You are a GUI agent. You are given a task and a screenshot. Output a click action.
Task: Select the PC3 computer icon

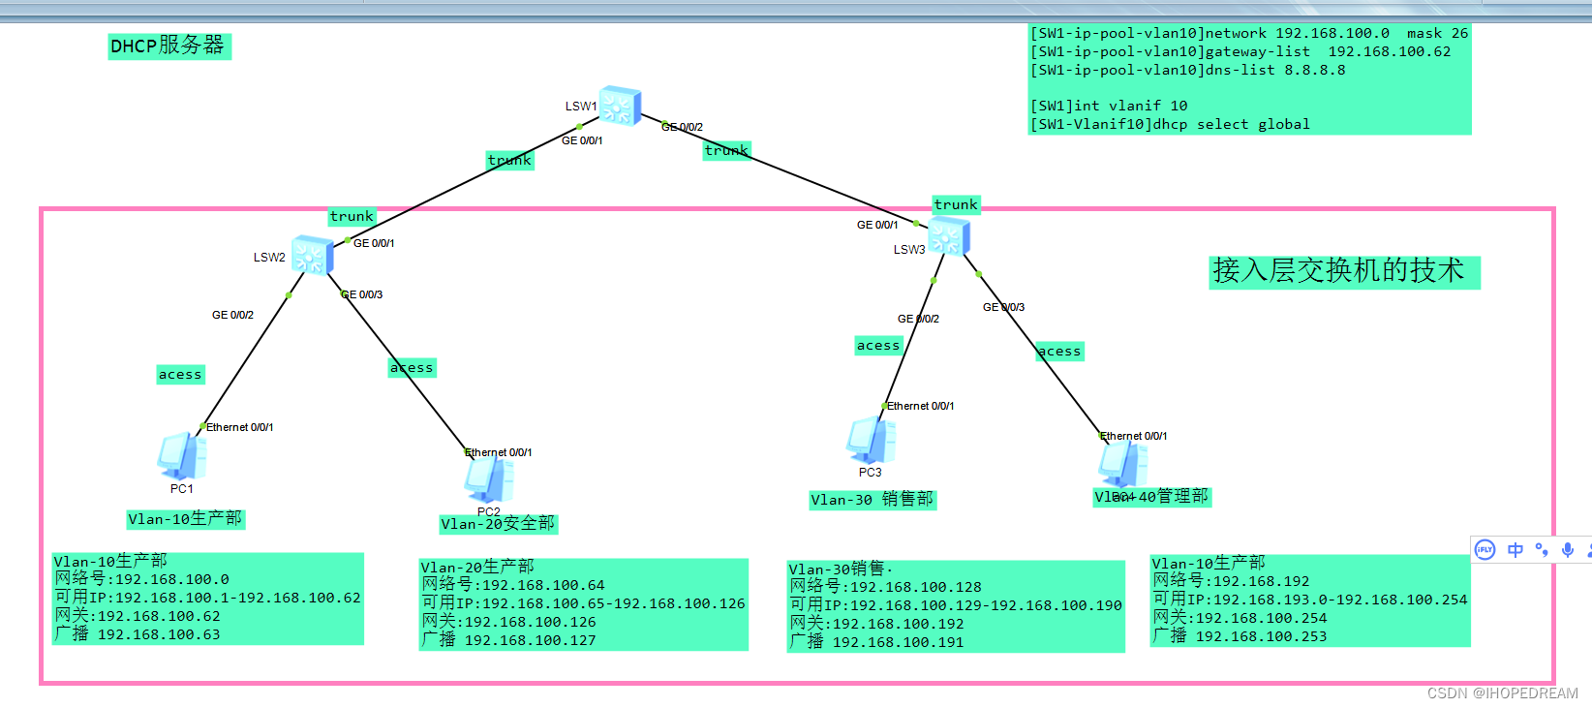pyautogui.click(x=871, y=441)
